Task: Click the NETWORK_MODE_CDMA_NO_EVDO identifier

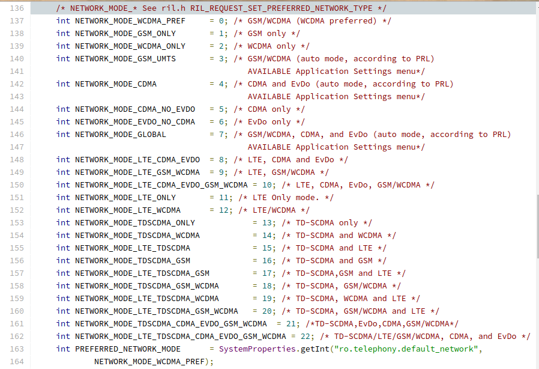Action: click(134, 109)
